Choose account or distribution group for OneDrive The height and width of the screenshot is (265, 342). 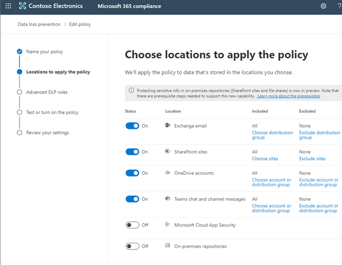271,182
